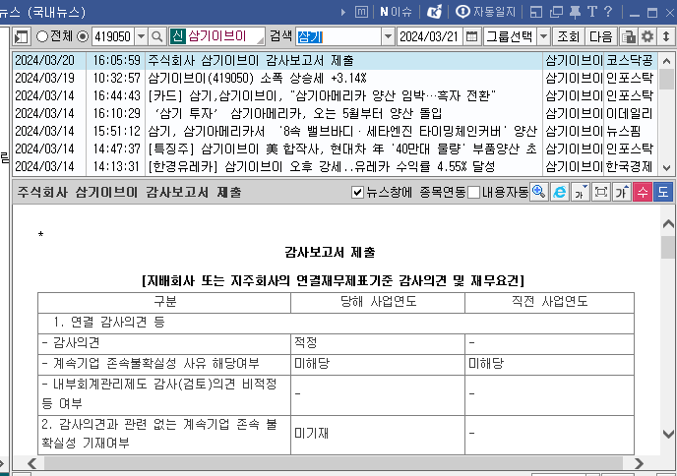Screen dimensions: 677x476
Task: Click the 조회 query button
Action: (x=568, y=36)
